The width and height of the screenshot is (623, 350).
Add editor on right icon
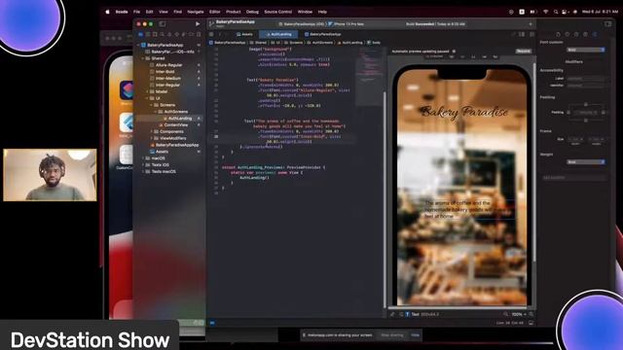point(531,35)
